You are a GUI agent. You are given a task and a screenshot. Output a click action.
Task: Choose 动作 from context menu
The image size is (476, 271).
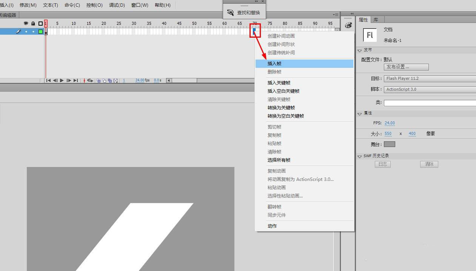coord(304,226)
